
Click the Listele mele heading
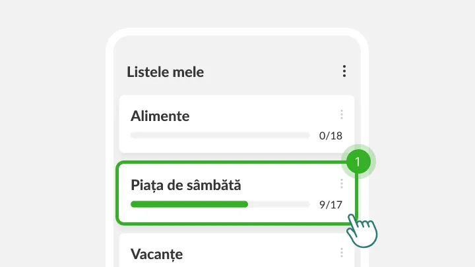click(x=166, y=72)
